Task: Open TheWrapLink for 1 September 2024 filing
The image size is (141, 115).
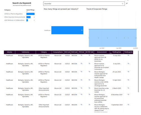Action: 128,105
